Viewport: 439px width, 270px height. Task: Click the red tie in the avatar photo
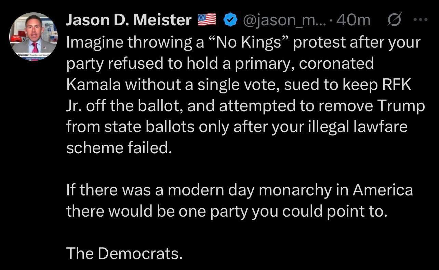(x=35, y=47)
